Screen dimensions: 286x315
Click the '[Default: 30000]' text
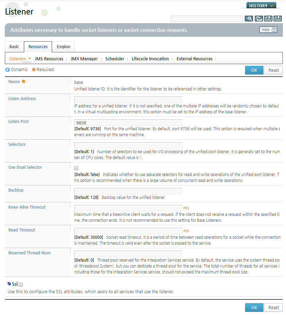[89, 237]
